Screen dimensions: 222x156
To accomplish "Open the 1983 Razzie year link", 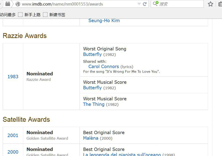I will (13, 77).
